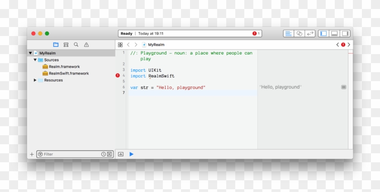
Task: Open the Symbol navigator in sidebar
Action: [66, 45]
